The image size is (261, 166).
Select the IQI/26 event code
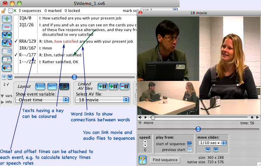coord(26,25)
